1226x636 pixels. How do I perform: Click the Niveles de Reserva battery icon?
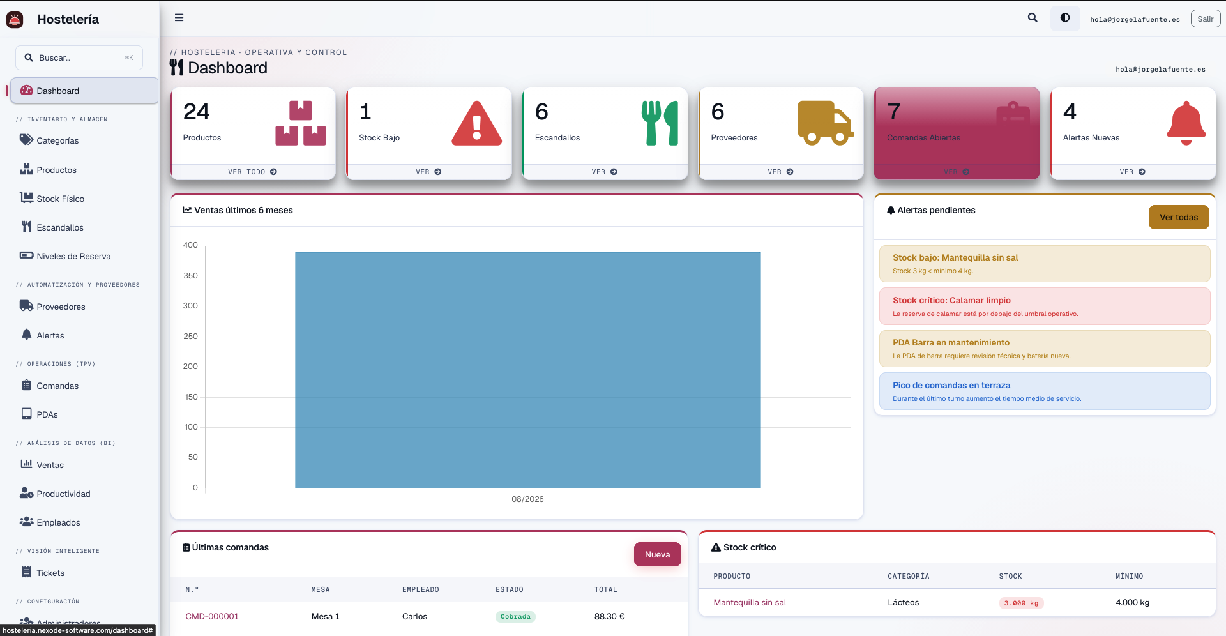26,255
